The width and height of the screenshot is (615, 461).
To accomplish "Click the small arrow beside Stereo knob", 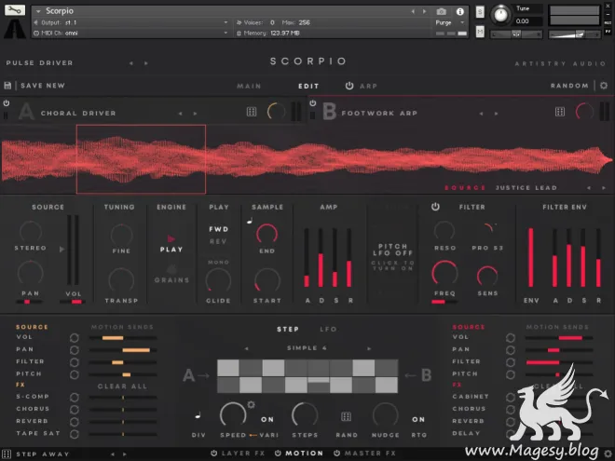I will (x=61, y=249).
